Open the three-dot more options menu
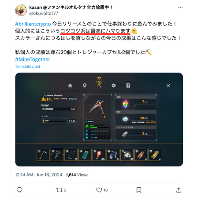Screen dimensions: 197x197 pyautogui.click(x=180, y=7)
